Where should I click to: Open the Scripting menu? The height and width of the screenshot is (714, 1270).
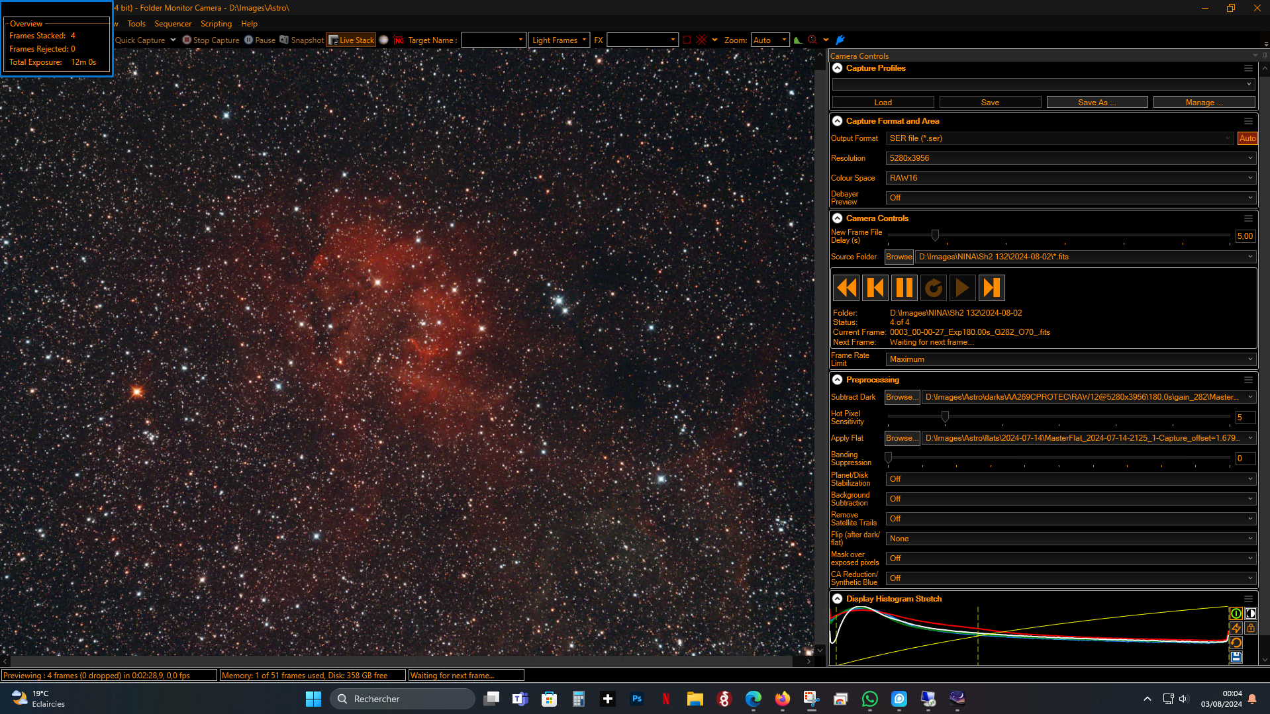point(216,24)
